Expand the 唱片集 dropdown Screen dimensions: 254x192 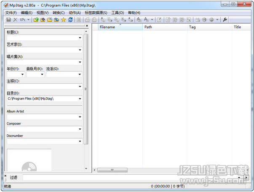tap(80, 62)
